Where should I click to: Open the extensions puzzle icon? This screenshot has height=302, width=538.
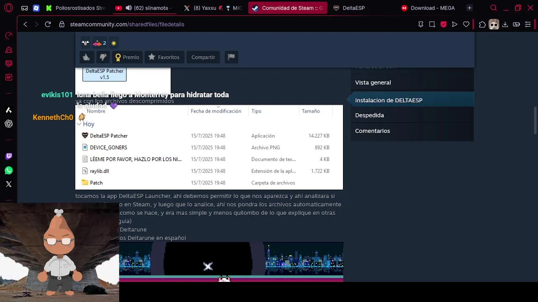482,24
